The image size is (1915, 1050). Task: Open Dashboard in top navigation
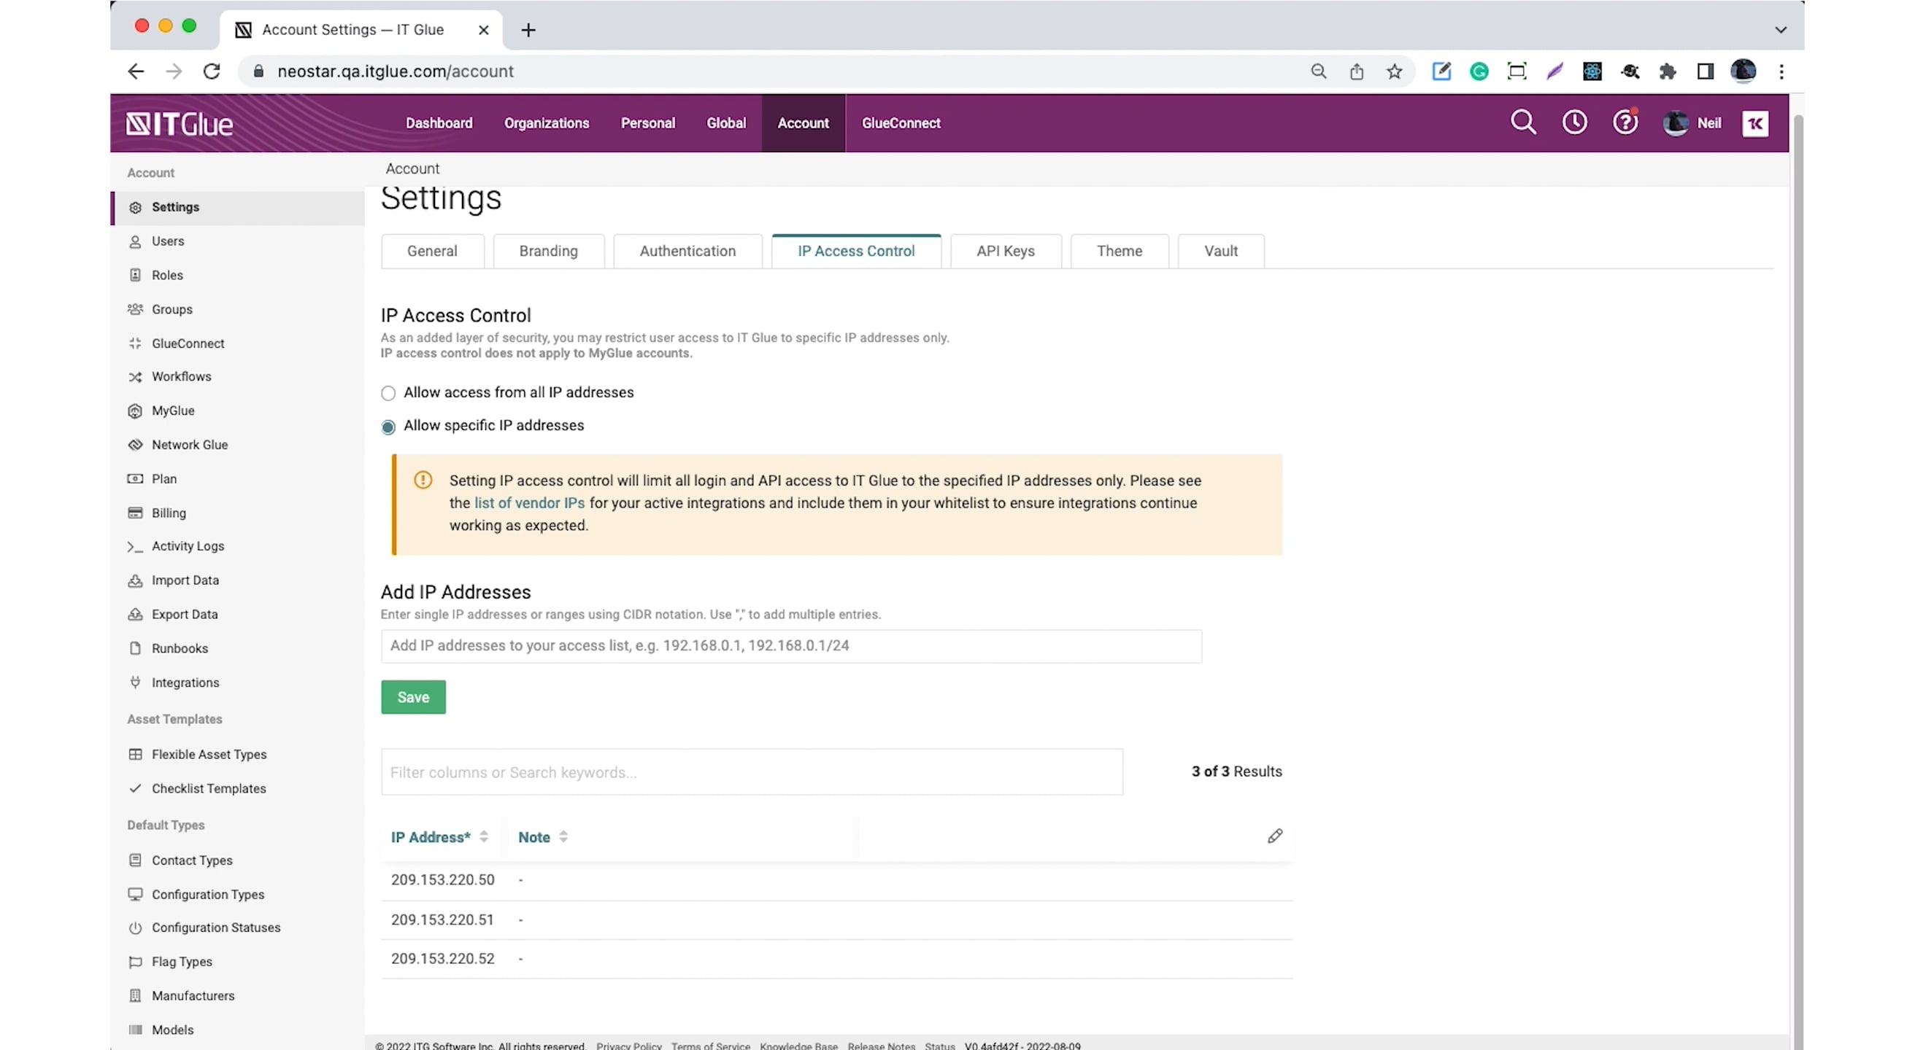(439, 123)
